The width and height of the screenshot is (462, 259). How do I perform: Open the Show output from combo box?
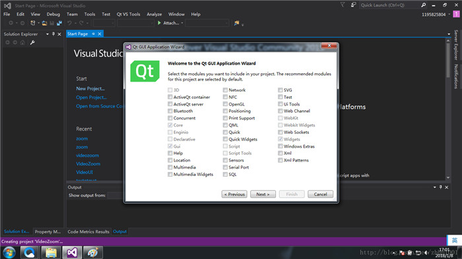pos(115,195)
